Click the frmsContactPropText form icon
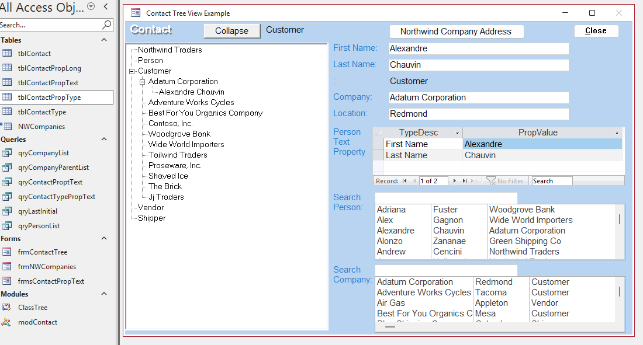Viewport: 643px width, 345px height. point(7,281)
